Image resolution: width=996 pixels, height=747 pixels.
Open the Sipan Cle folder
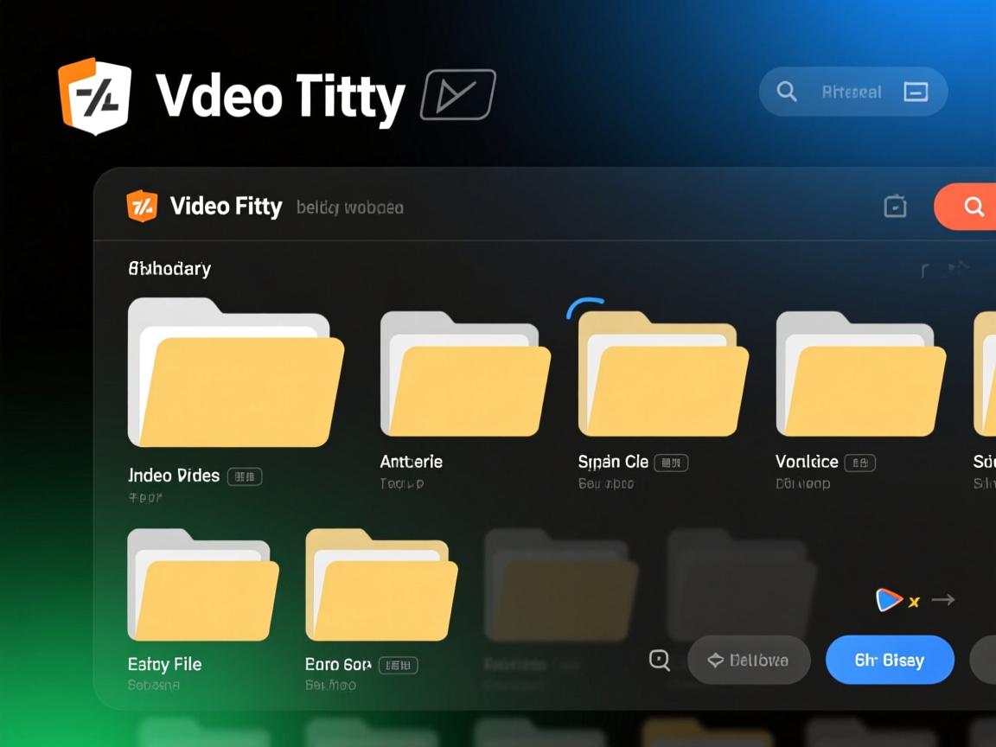coord(662,375)
